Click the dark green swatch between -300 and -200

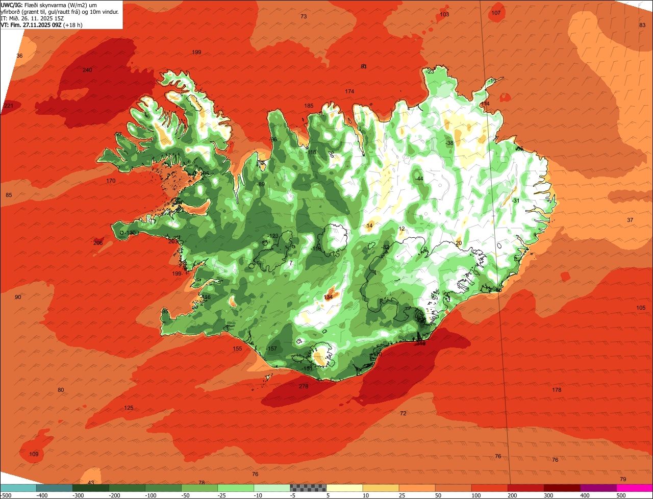[x=91, y=488]
